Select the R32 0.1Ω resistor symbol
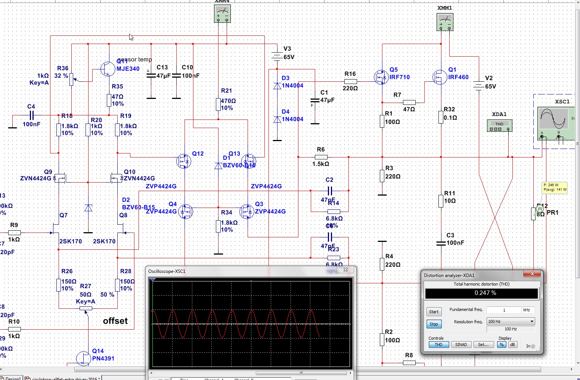The image size is (580, 380). click(x=441, y=117)
